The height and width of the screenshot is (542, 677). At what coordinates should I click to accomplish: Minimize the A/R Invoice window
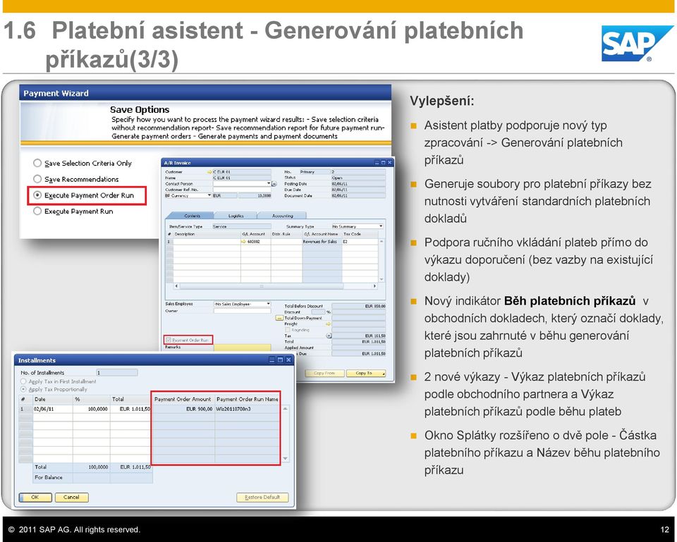click(377, 163)
